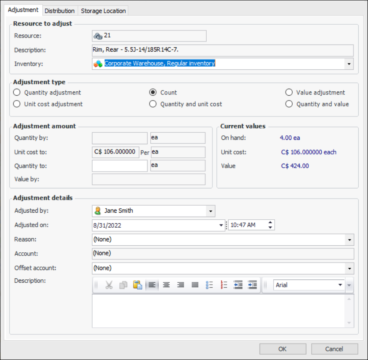Screen dimensions: 368x360
Task: Center align the description text
Action: tap(166, 285)
